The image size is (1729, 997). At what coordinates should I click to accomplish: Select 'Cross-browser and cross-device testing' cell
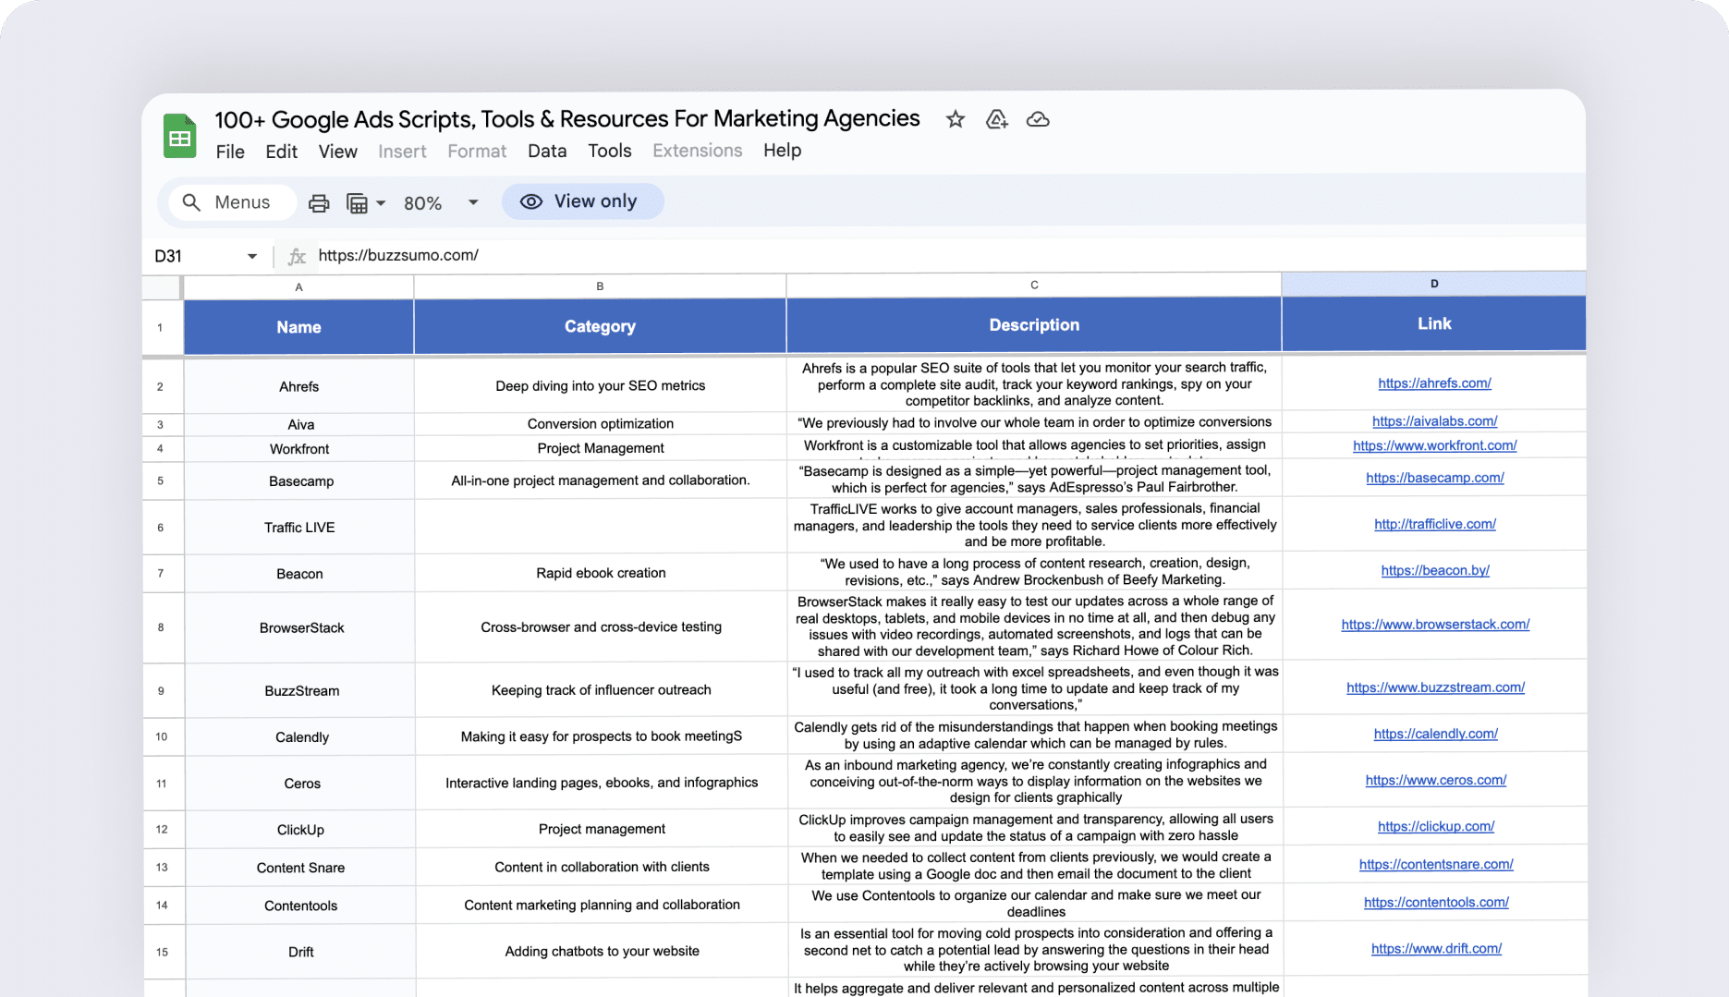point(601,626)
